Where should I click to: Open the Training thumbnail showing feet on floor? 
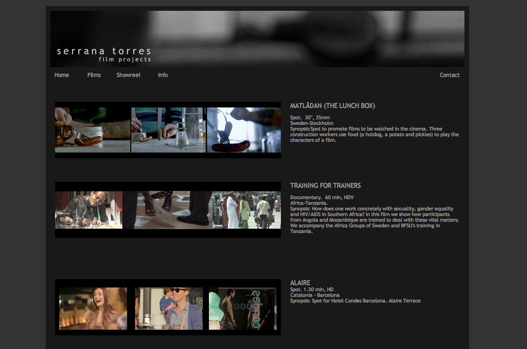[168, 210]
